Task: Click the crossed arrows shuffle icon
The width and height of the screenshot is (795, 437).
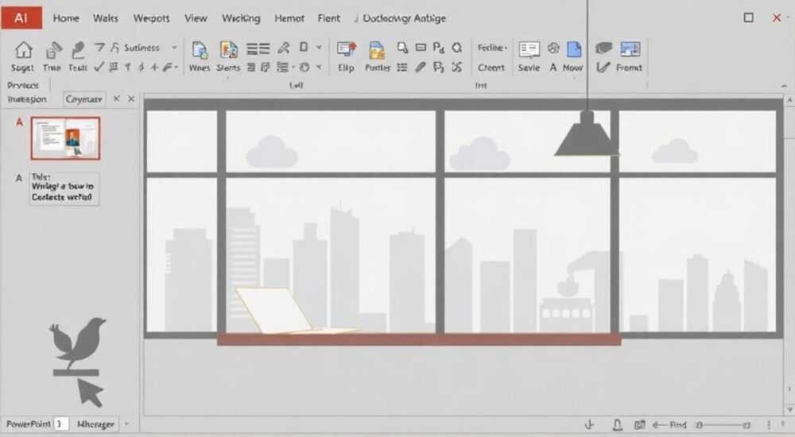Action: (457, 67)
